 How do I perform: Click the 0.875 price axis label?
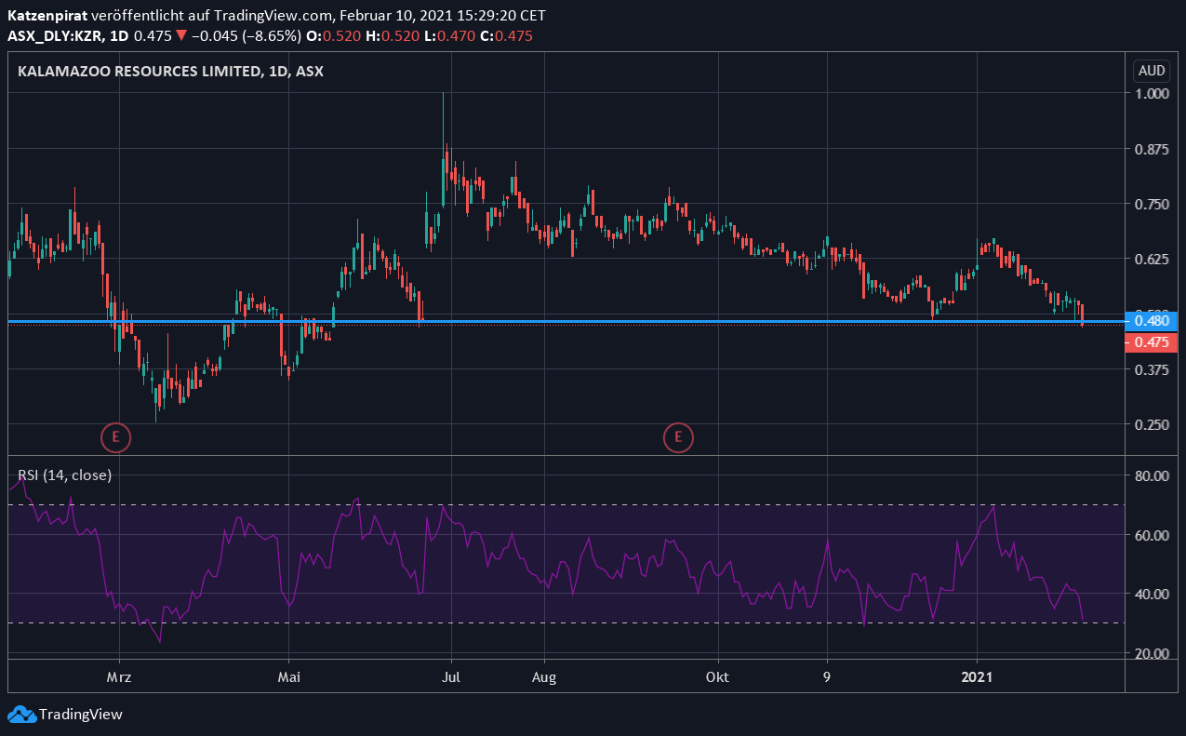[x=1151, y=149]
